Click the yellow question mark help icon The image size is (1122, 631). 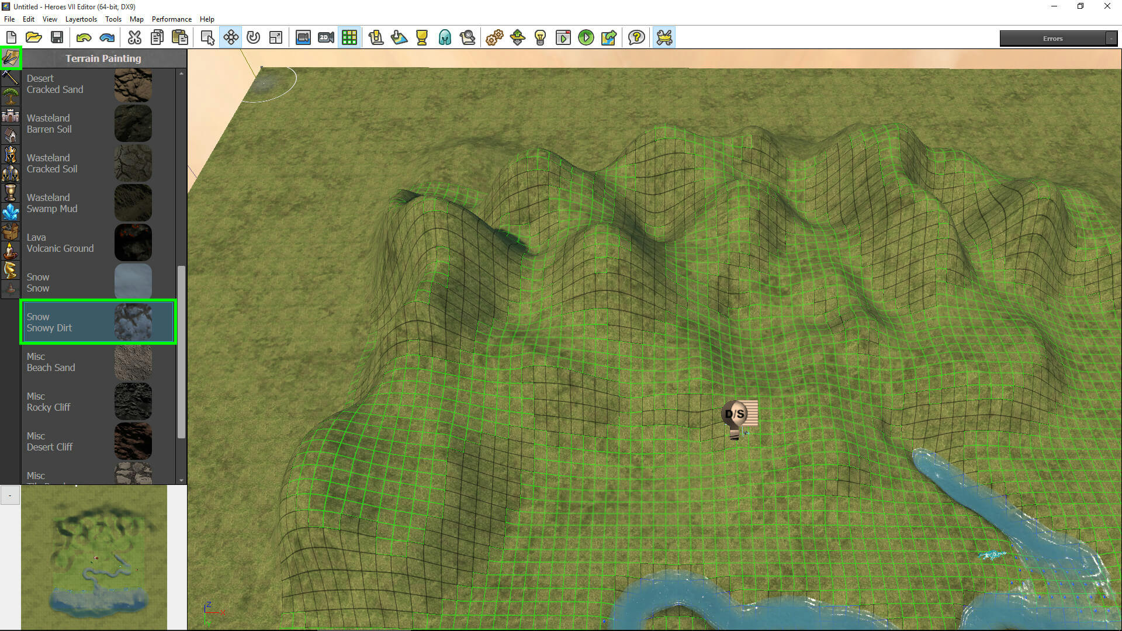(x=636, y=38)
